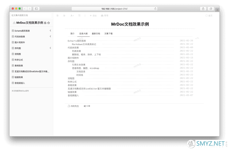Open 代码块效果 in the sidebar
This screenshot has width=229, height=150.
point(20,36)
